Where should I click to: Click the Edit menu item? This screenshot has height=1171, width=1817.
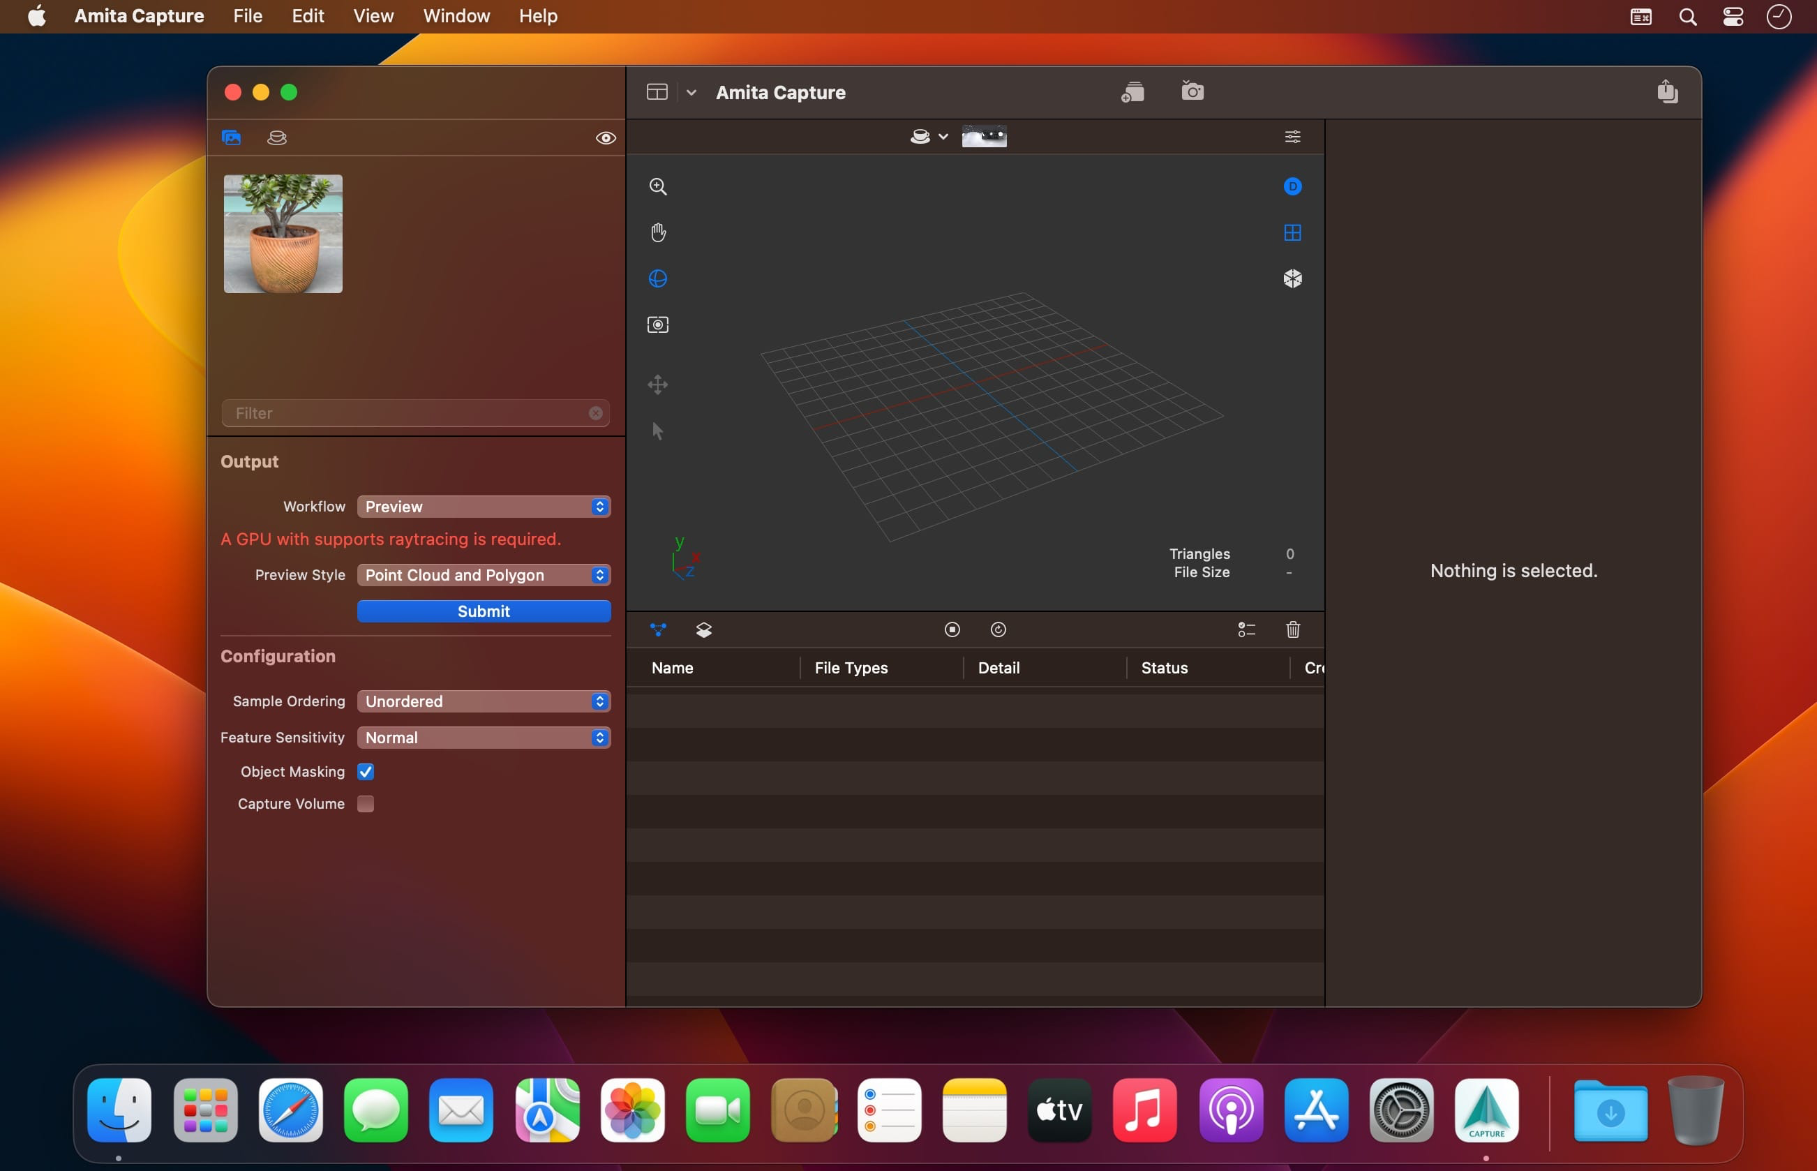307,15
